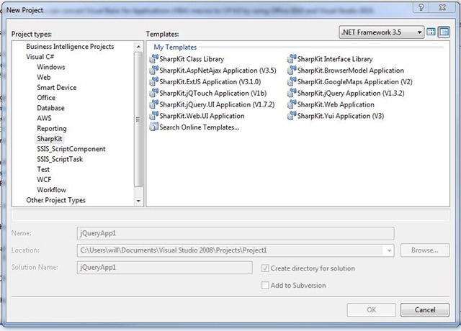Select the Test project type
The height and width of the screenshot is (331, 461).
[43, 170]
